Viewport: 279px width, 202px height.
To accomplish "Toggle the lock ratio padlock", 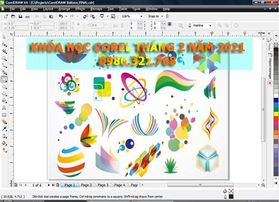I will tap(79, 24).
